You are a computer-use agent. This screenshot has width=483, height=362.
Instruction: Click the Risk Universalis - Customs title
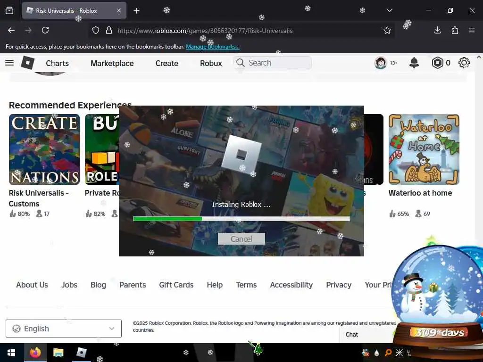pos(39,198)
